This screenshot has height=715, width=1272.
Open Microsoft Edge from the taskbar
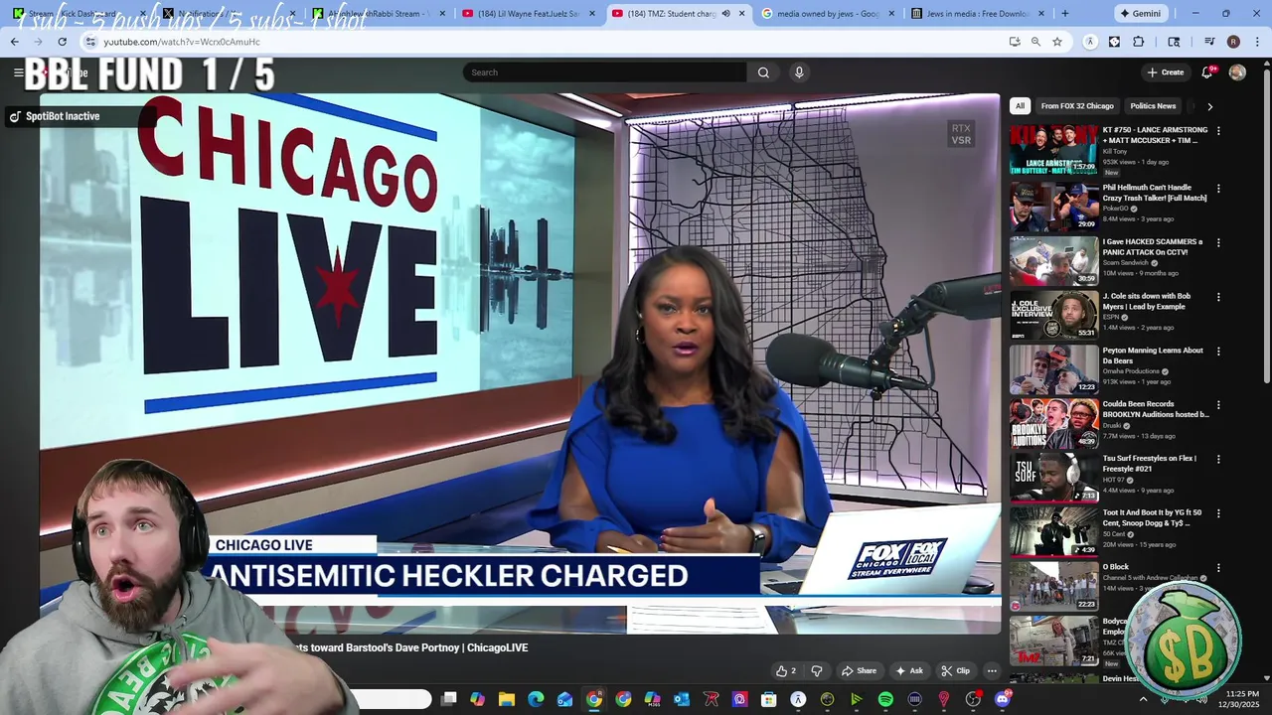click(x=536, y=700)
